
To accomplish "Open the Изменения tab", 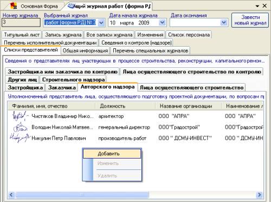I will pos(150,35).
